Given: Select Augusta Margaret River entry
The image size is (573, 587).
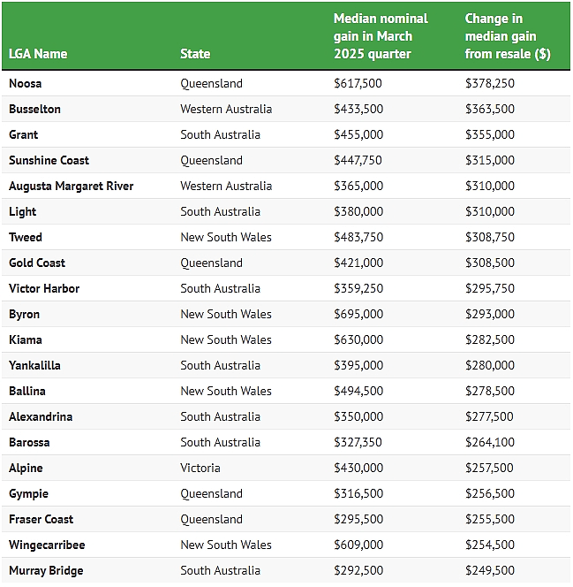Looking at the screenshot, I should [71, 186].
